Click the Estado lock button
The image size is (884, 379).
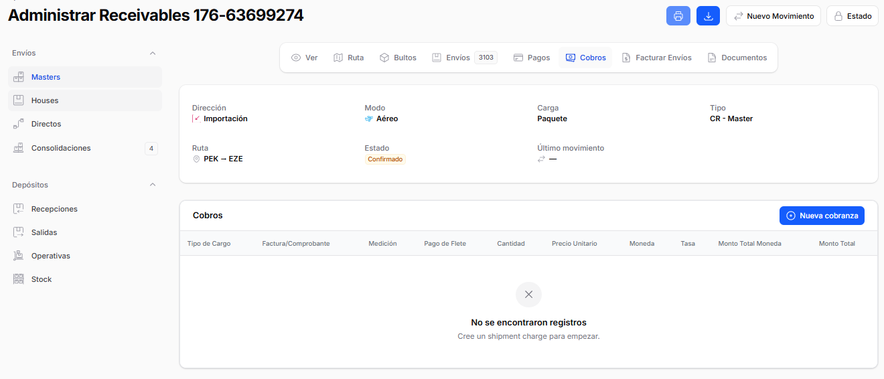click(853, 16)
